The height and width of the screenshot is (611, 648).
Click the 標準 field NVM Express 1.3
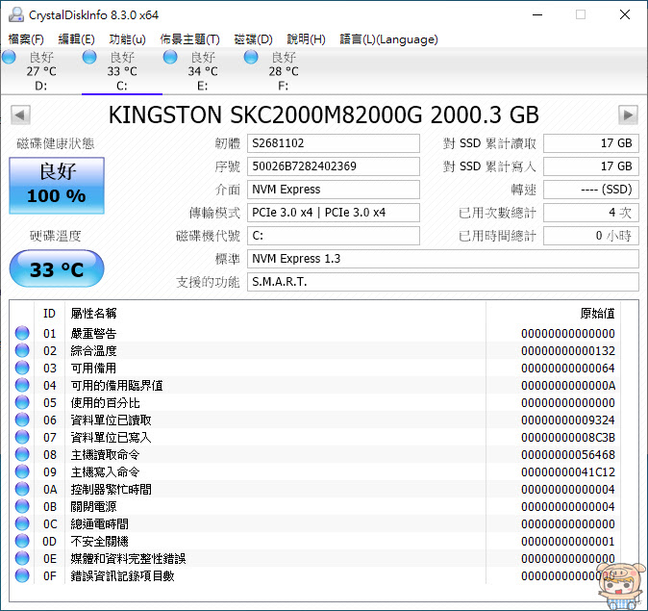pyautogui.click(x=443, y=259)
